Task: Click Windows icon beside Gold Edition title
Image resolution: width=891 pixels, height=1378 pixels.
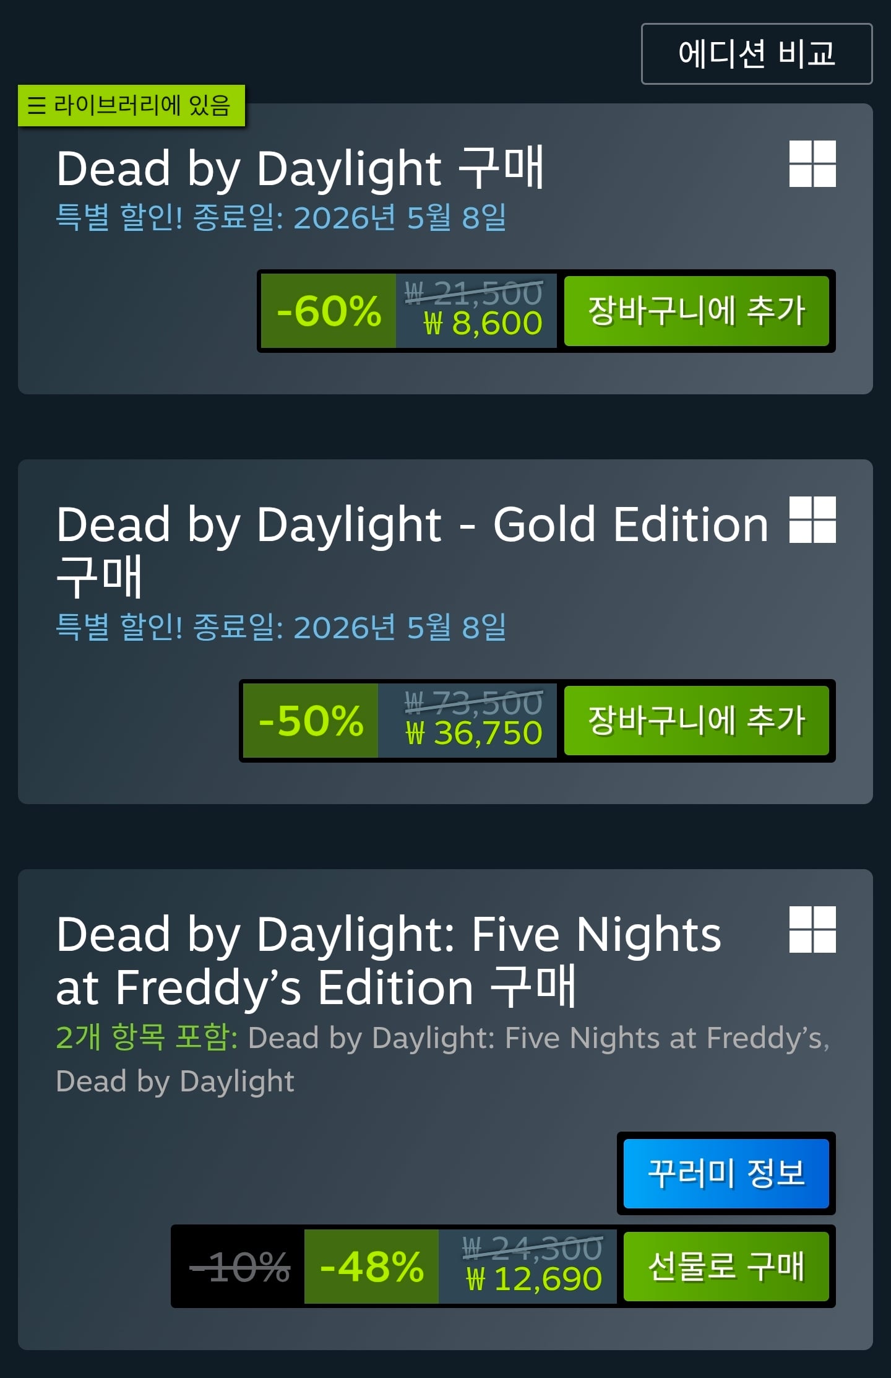Action: [812, 520]
